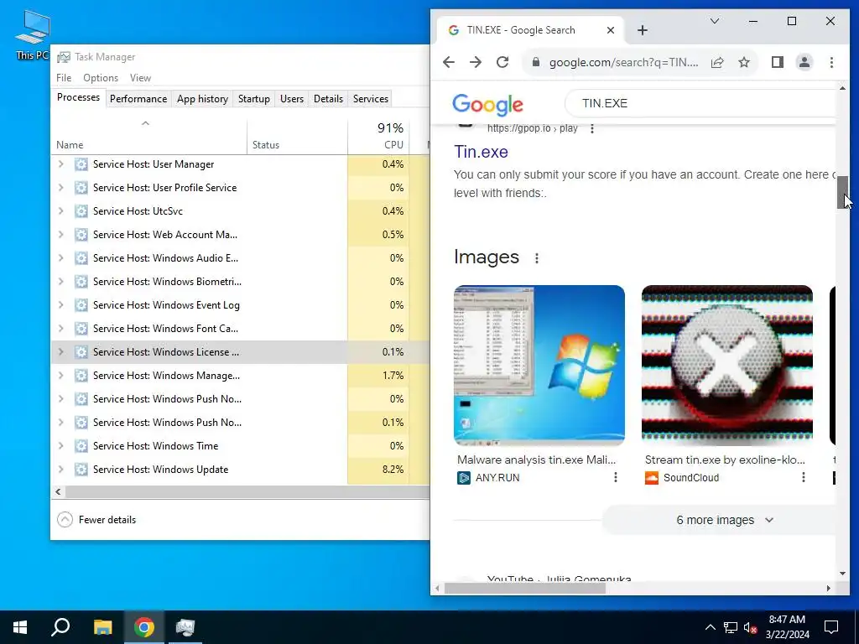This screenshot has width=859, height=644.
Task: Switch to the Startup tab
Action: (x=253, y=99)
